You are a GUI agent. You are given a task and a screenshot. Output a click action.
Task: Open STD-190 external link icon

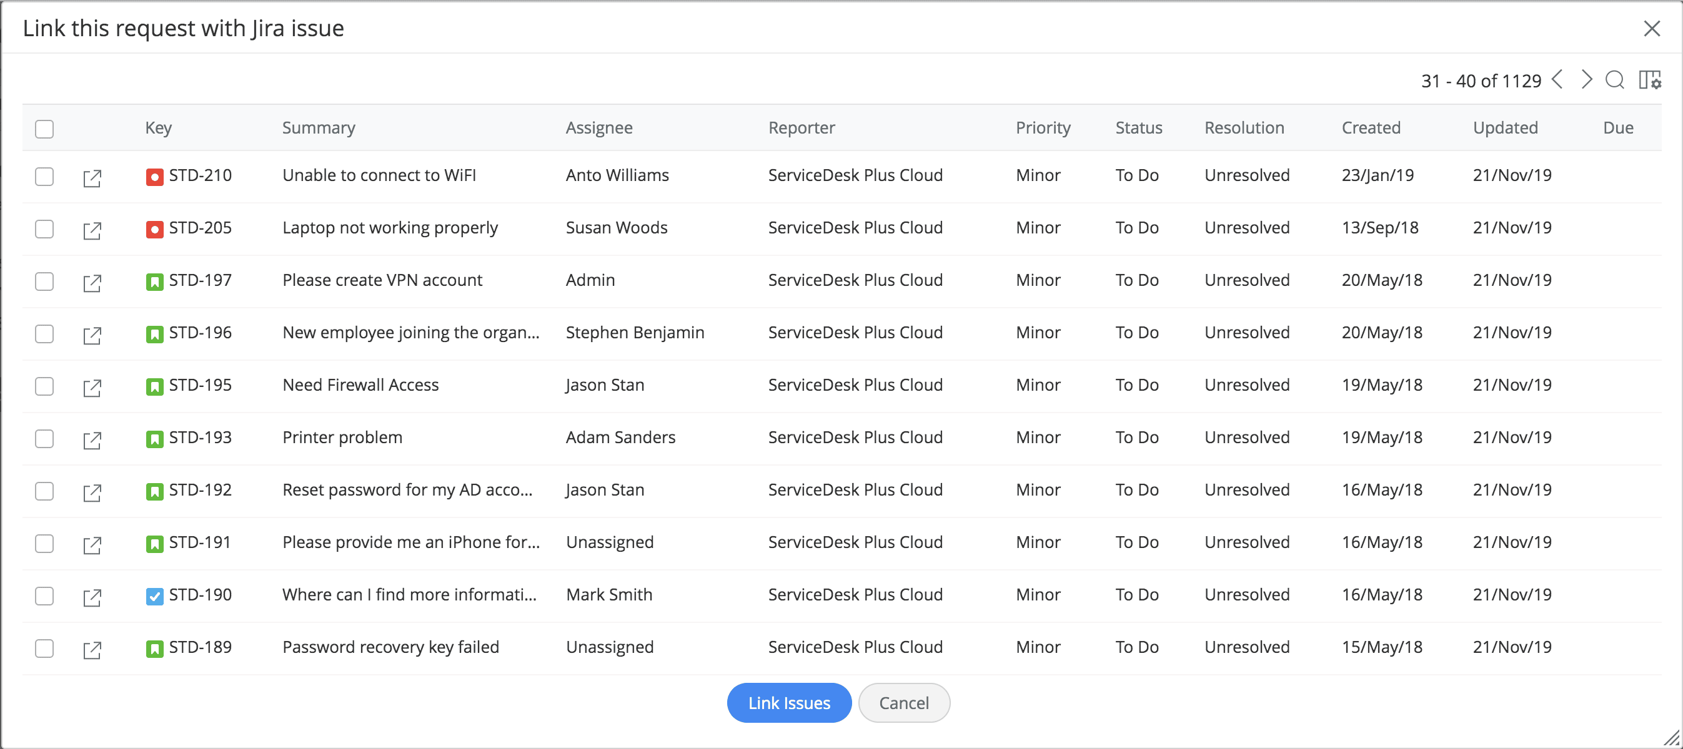[92, 597]
